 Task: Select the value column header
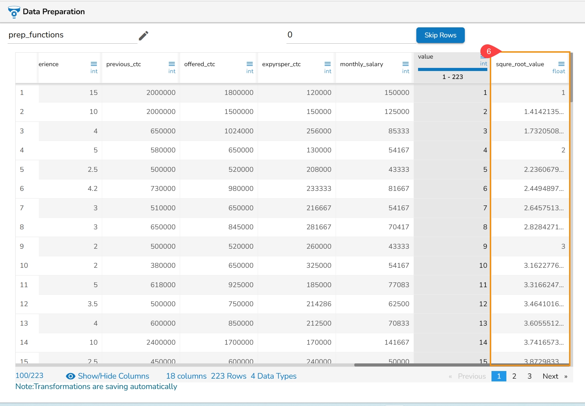coord(426,57)
